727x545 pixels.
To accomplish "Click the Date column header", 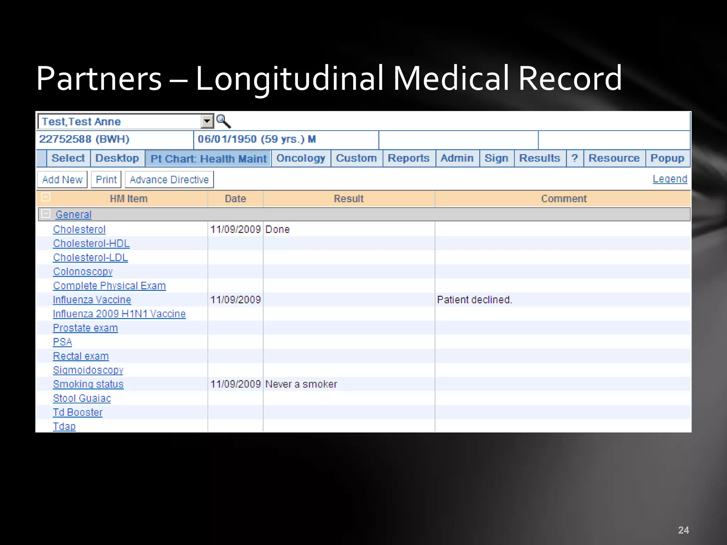I will point(235,199).
